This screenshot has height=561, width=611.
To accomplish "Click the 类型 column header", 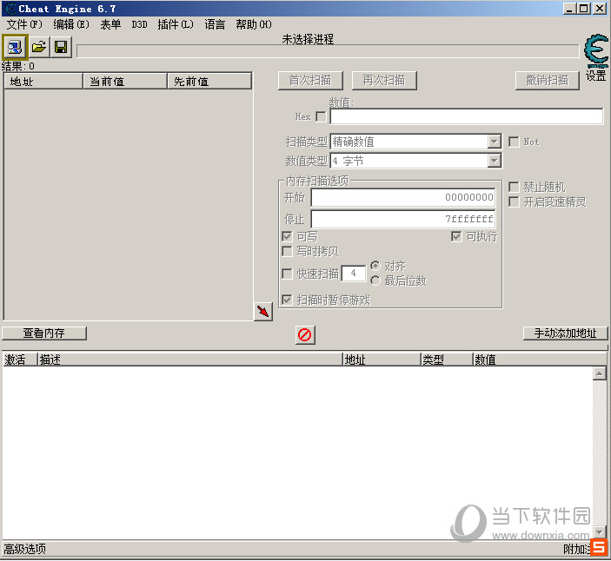I will pos(447,360).
